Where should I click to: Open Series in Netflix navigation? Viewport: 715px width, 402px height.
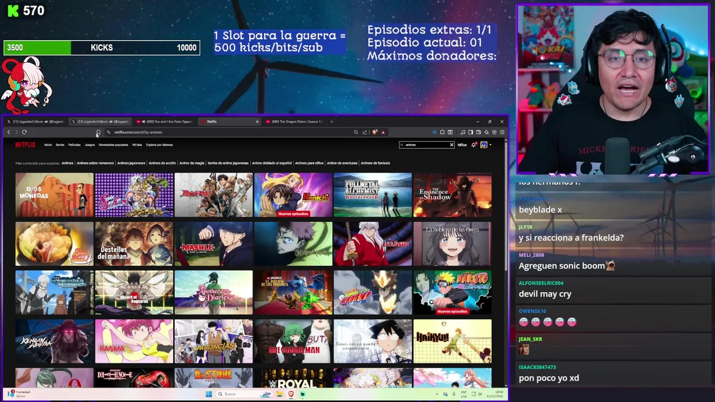[x=60, y=145]
